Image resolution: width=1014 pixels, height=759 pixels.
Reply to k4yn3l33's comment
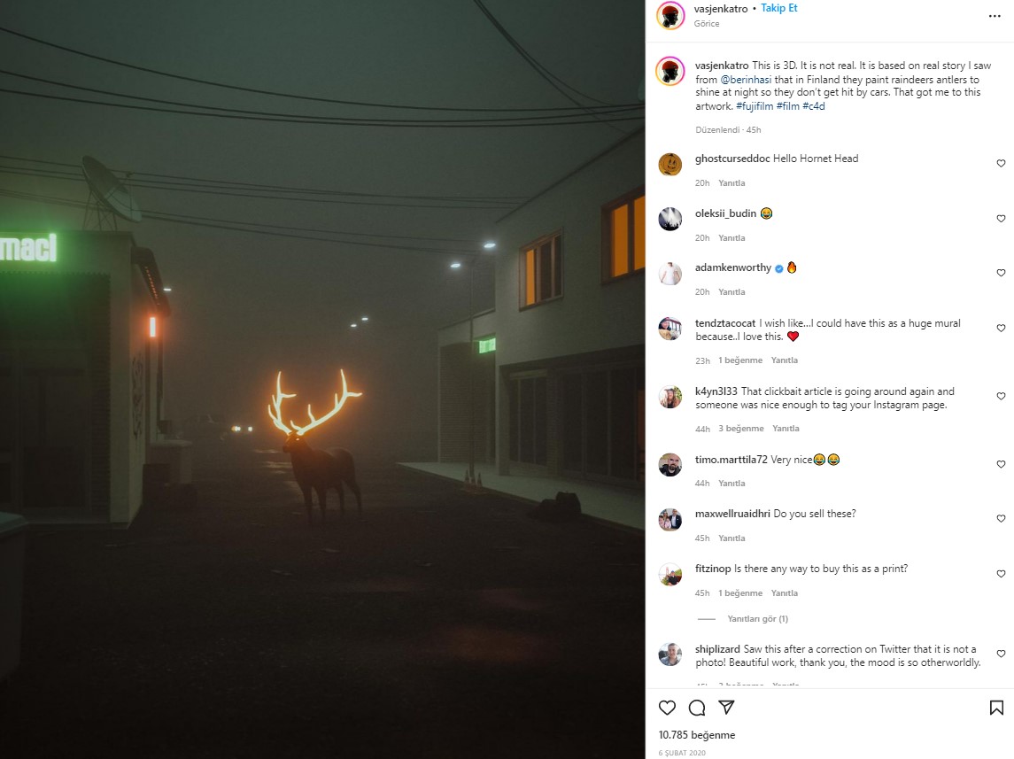(786, 429)
